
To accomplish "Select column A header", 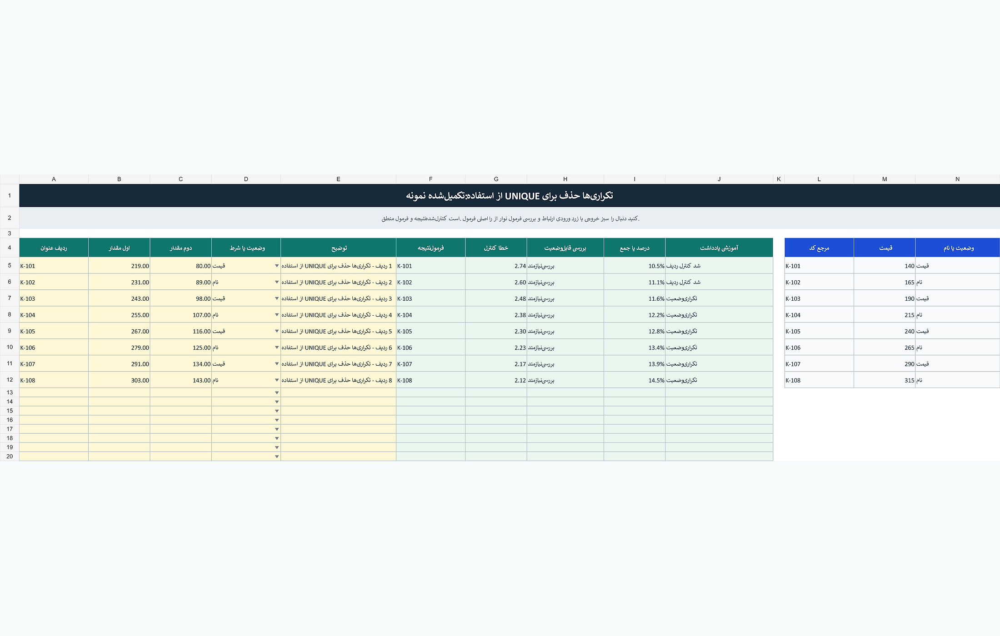I will coord(54,179).
